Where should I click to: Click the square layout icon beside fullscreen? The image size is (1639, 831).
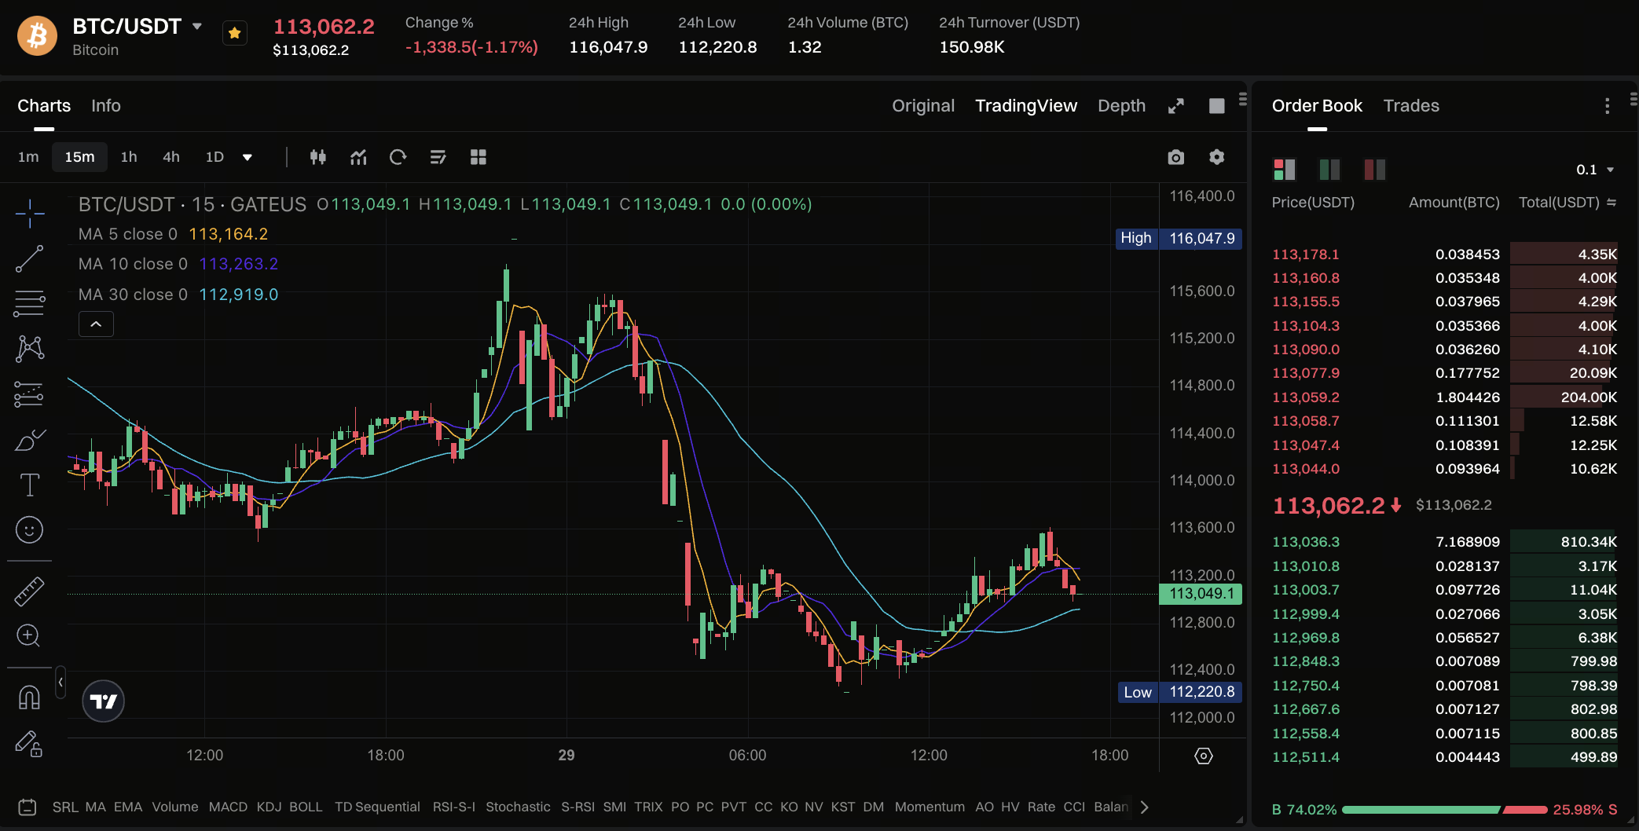point(1216,106)
